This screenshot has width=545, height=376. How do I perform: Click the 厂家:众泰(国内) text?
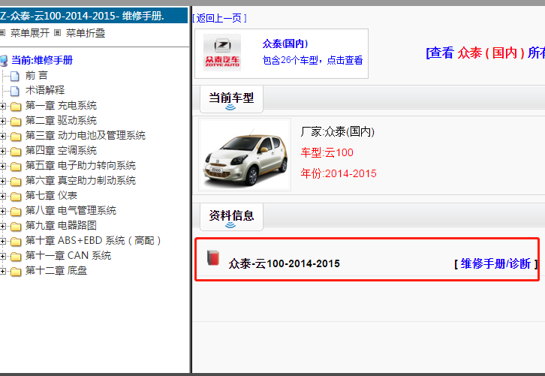[338, 131]
